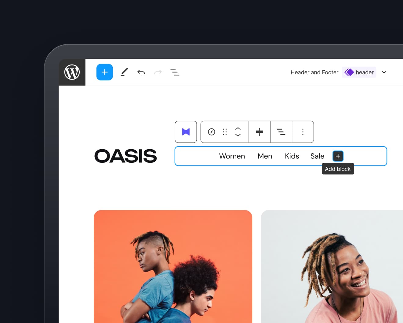Undo the last change
This screenshot has height=323, width=403.
coord(141,72)
